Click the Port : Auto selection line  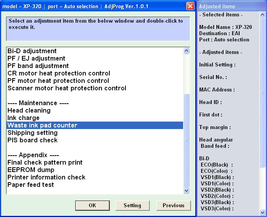tap(224, 40)
